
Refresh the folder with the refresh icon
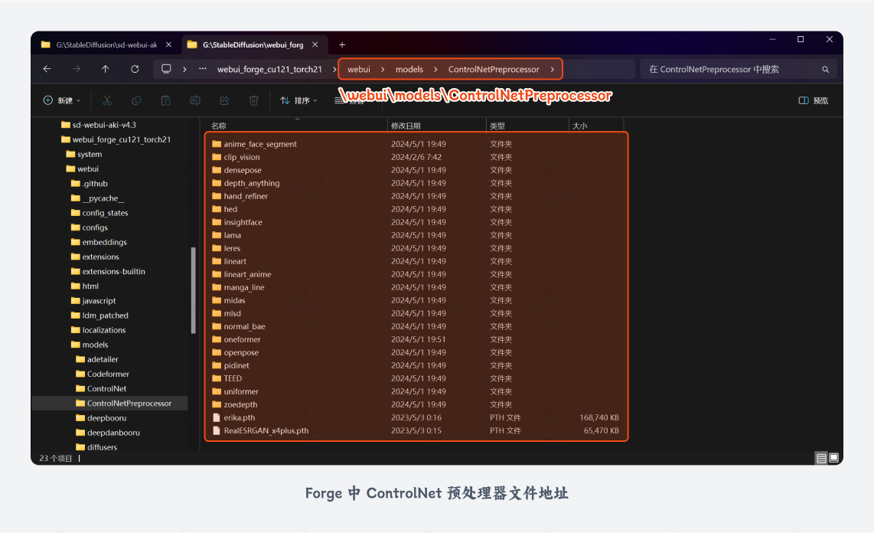135,69
